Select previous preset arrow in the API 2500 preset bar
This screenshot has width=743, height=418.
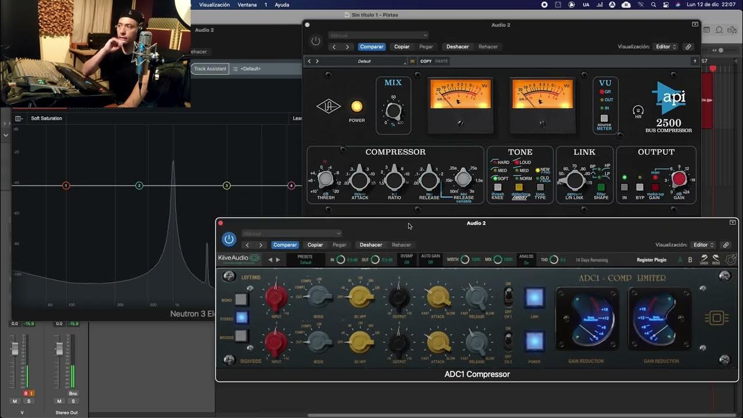pos(309,61)
